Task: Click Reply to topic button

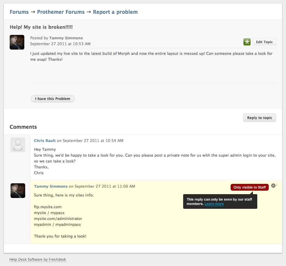Action: pos(260,118)
